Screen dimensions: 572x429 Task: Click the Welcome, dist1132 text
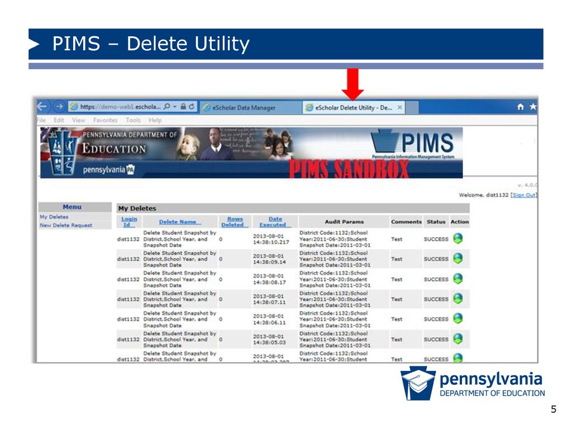pos(483,195)
